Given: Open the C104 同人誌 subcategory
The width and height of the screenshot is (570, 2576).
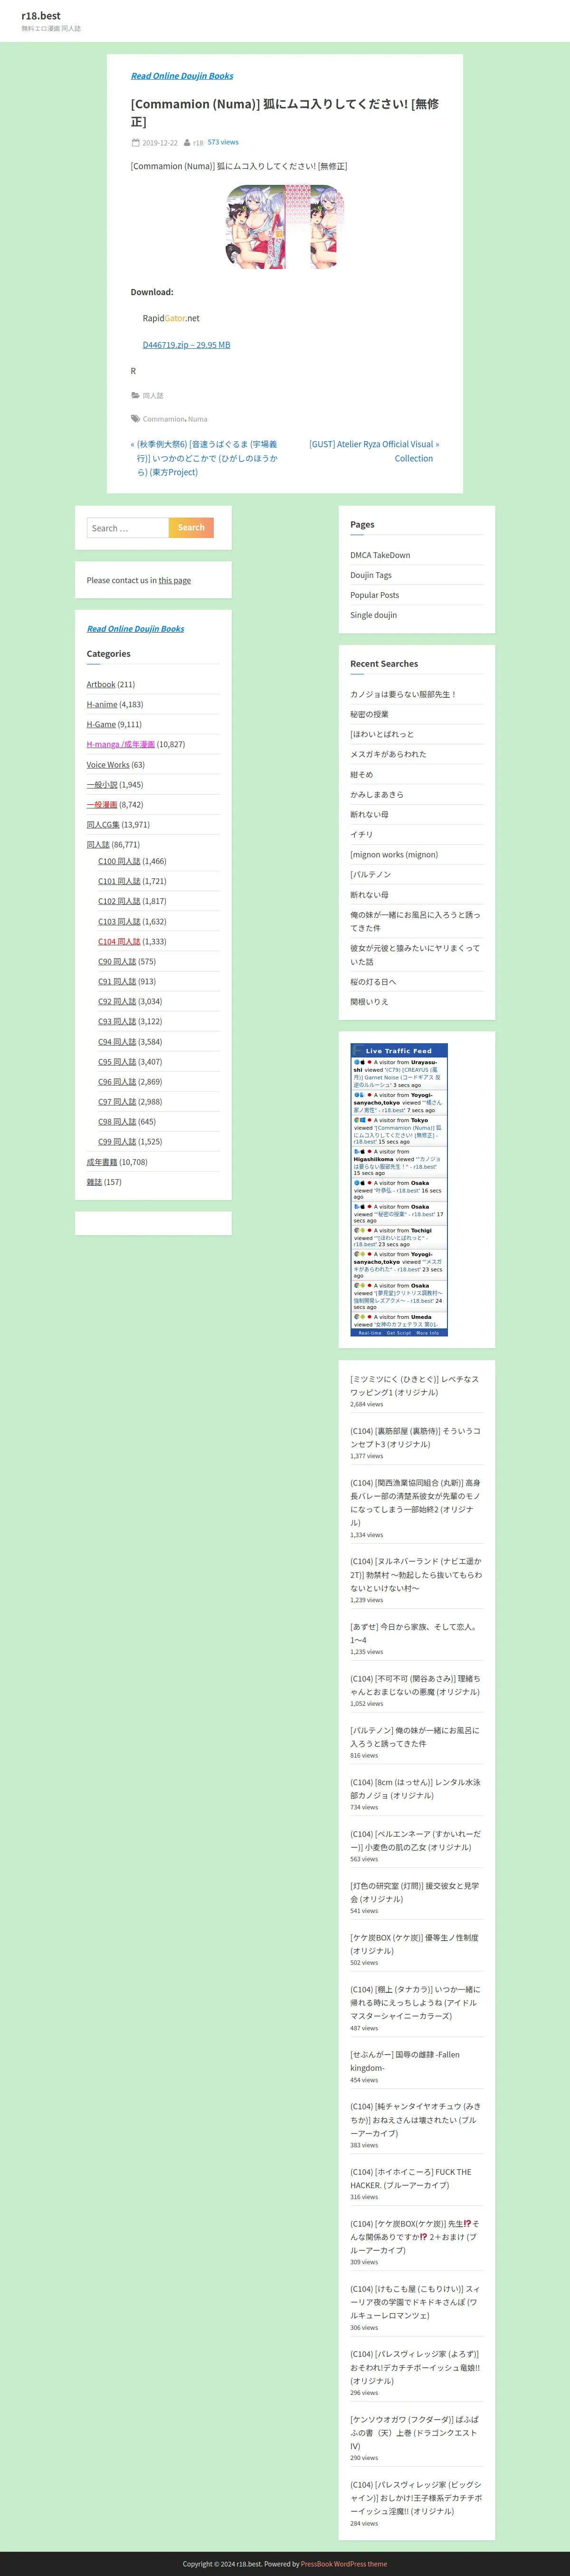Looking at the screenshot, I should tap(119, 942).
